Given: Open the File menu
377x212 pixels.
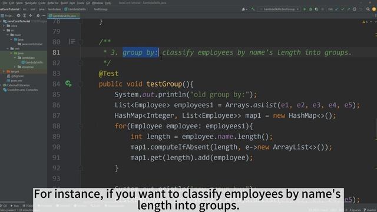Looking at the screenshot, I should pos(5,3).
